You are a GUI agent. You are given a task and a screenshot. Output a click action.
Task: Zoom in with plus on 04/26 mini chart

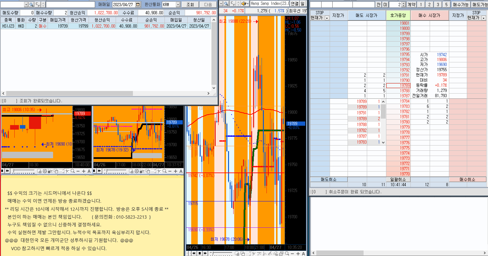coord(176,171)
